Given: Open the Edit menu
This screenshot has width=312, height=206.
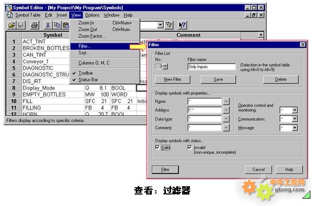Looking at the screenshot, I should [x=49, y=15].
